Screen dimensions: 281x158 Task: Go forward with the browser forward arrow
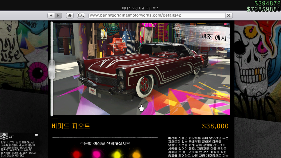pyautogui.click(x=58, y=15)
